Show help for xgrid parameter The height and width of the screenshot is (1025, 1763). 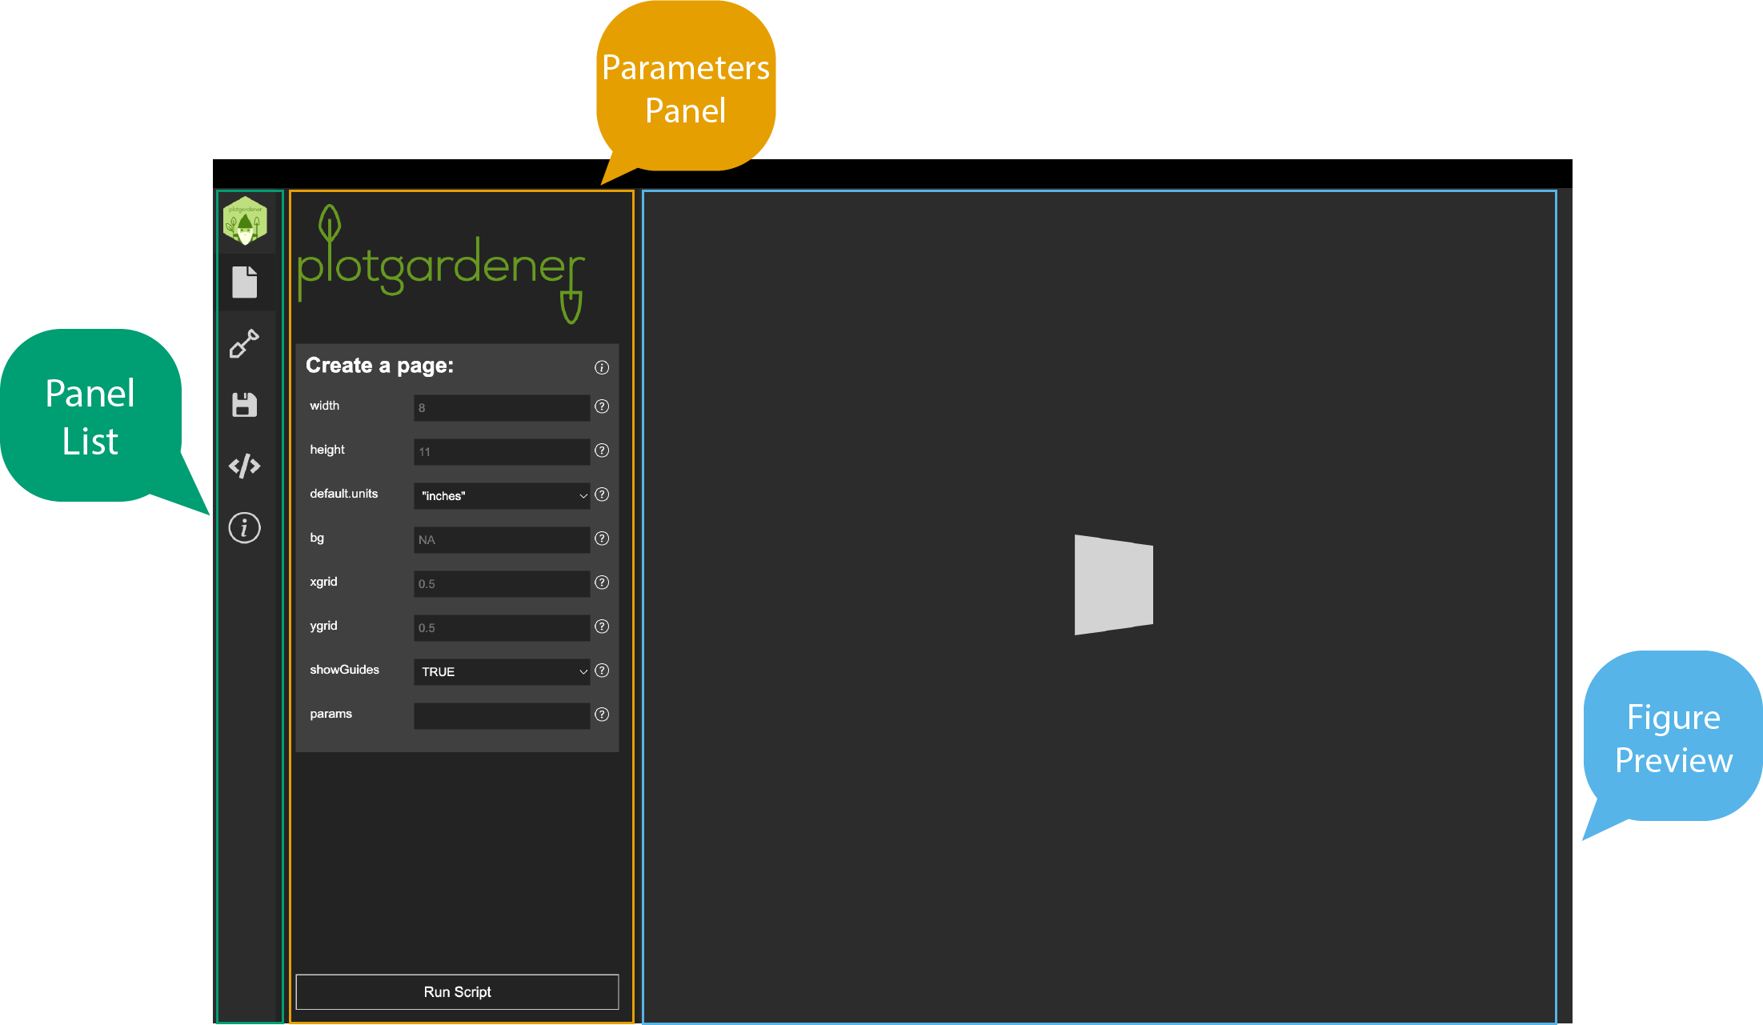coord(602,583)
